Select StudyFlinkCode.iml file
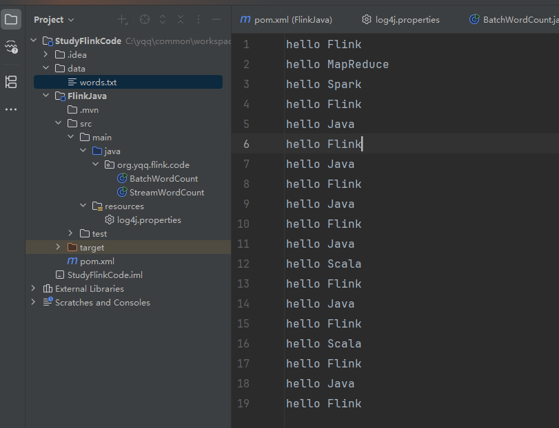This screenshot has height=428, width=559. point(99,275)
